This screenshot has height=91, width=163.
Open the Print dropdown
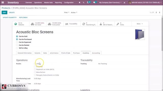(x=67, y=12)
